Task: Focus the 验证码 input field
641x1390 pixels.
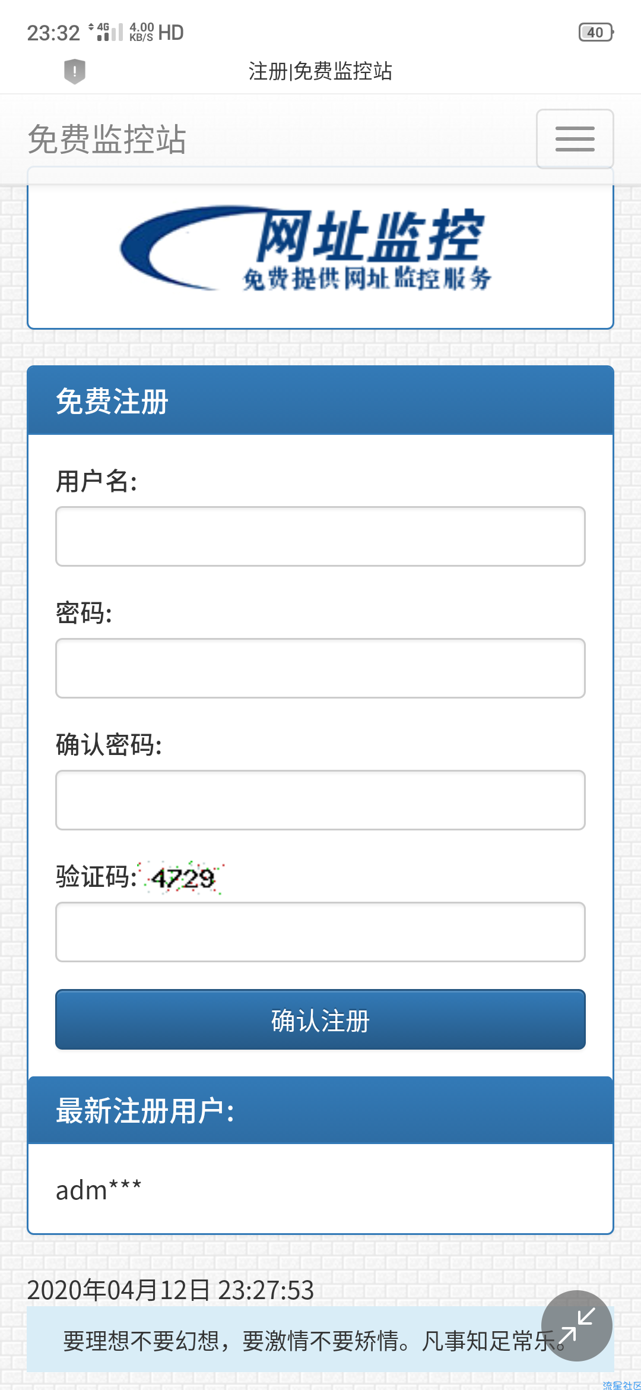Action: [320, 932]
